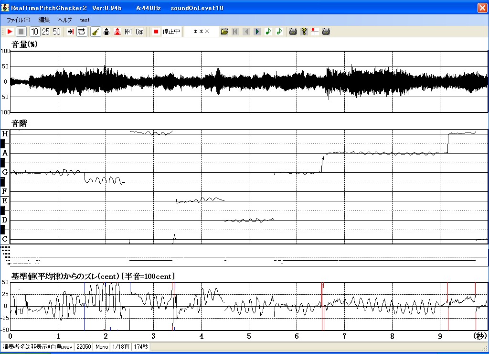The image size is (489, 354).
Task: Toggle the loop repeat icon
Action: (81, 32)
